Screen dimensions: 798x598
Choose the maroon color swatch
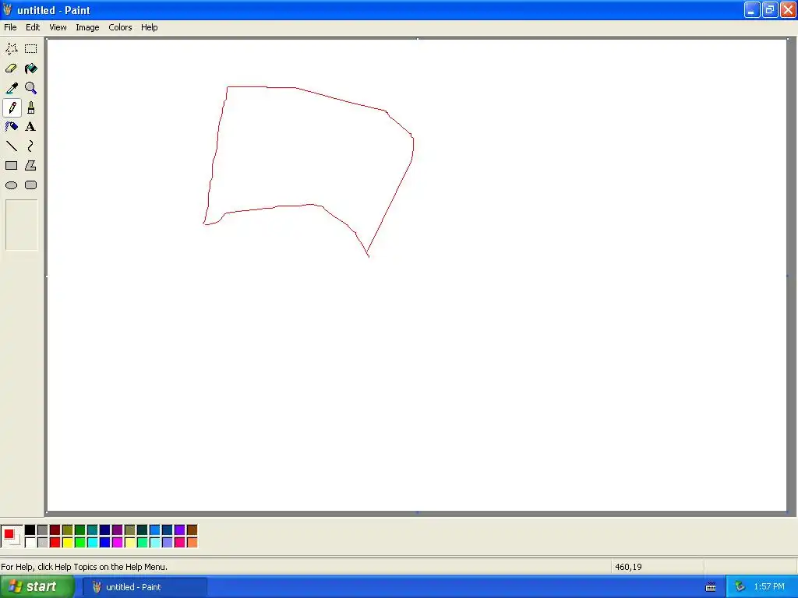tap(55, 530)
